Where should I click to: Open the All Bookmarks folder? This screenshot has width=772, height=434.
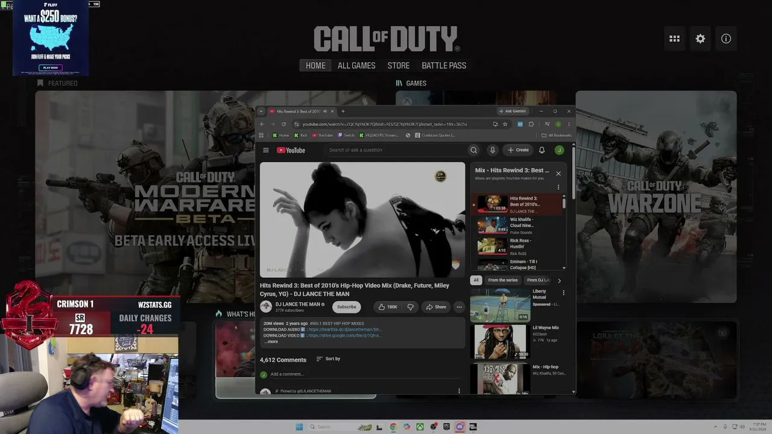click(x=557, y=136)
